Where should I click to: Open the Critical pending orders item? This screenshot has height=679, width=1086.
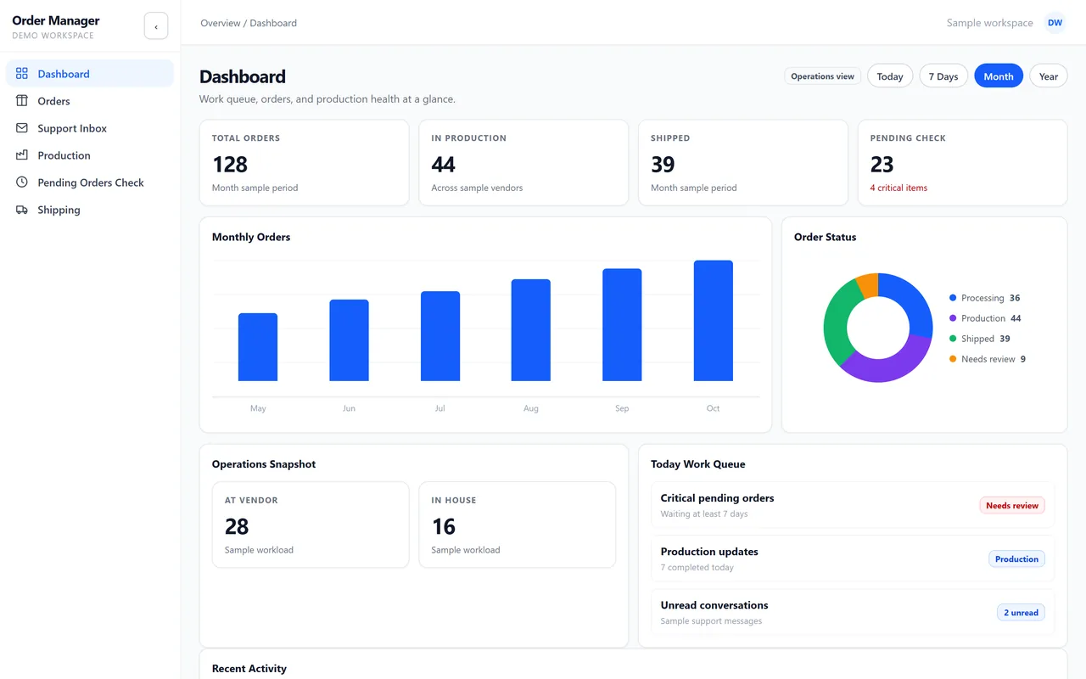[853, 505]
